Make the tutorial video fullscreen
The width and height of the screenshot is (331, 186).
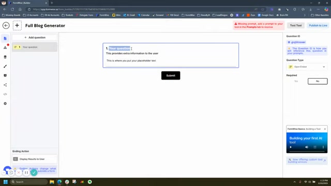[x=315, y=147]
